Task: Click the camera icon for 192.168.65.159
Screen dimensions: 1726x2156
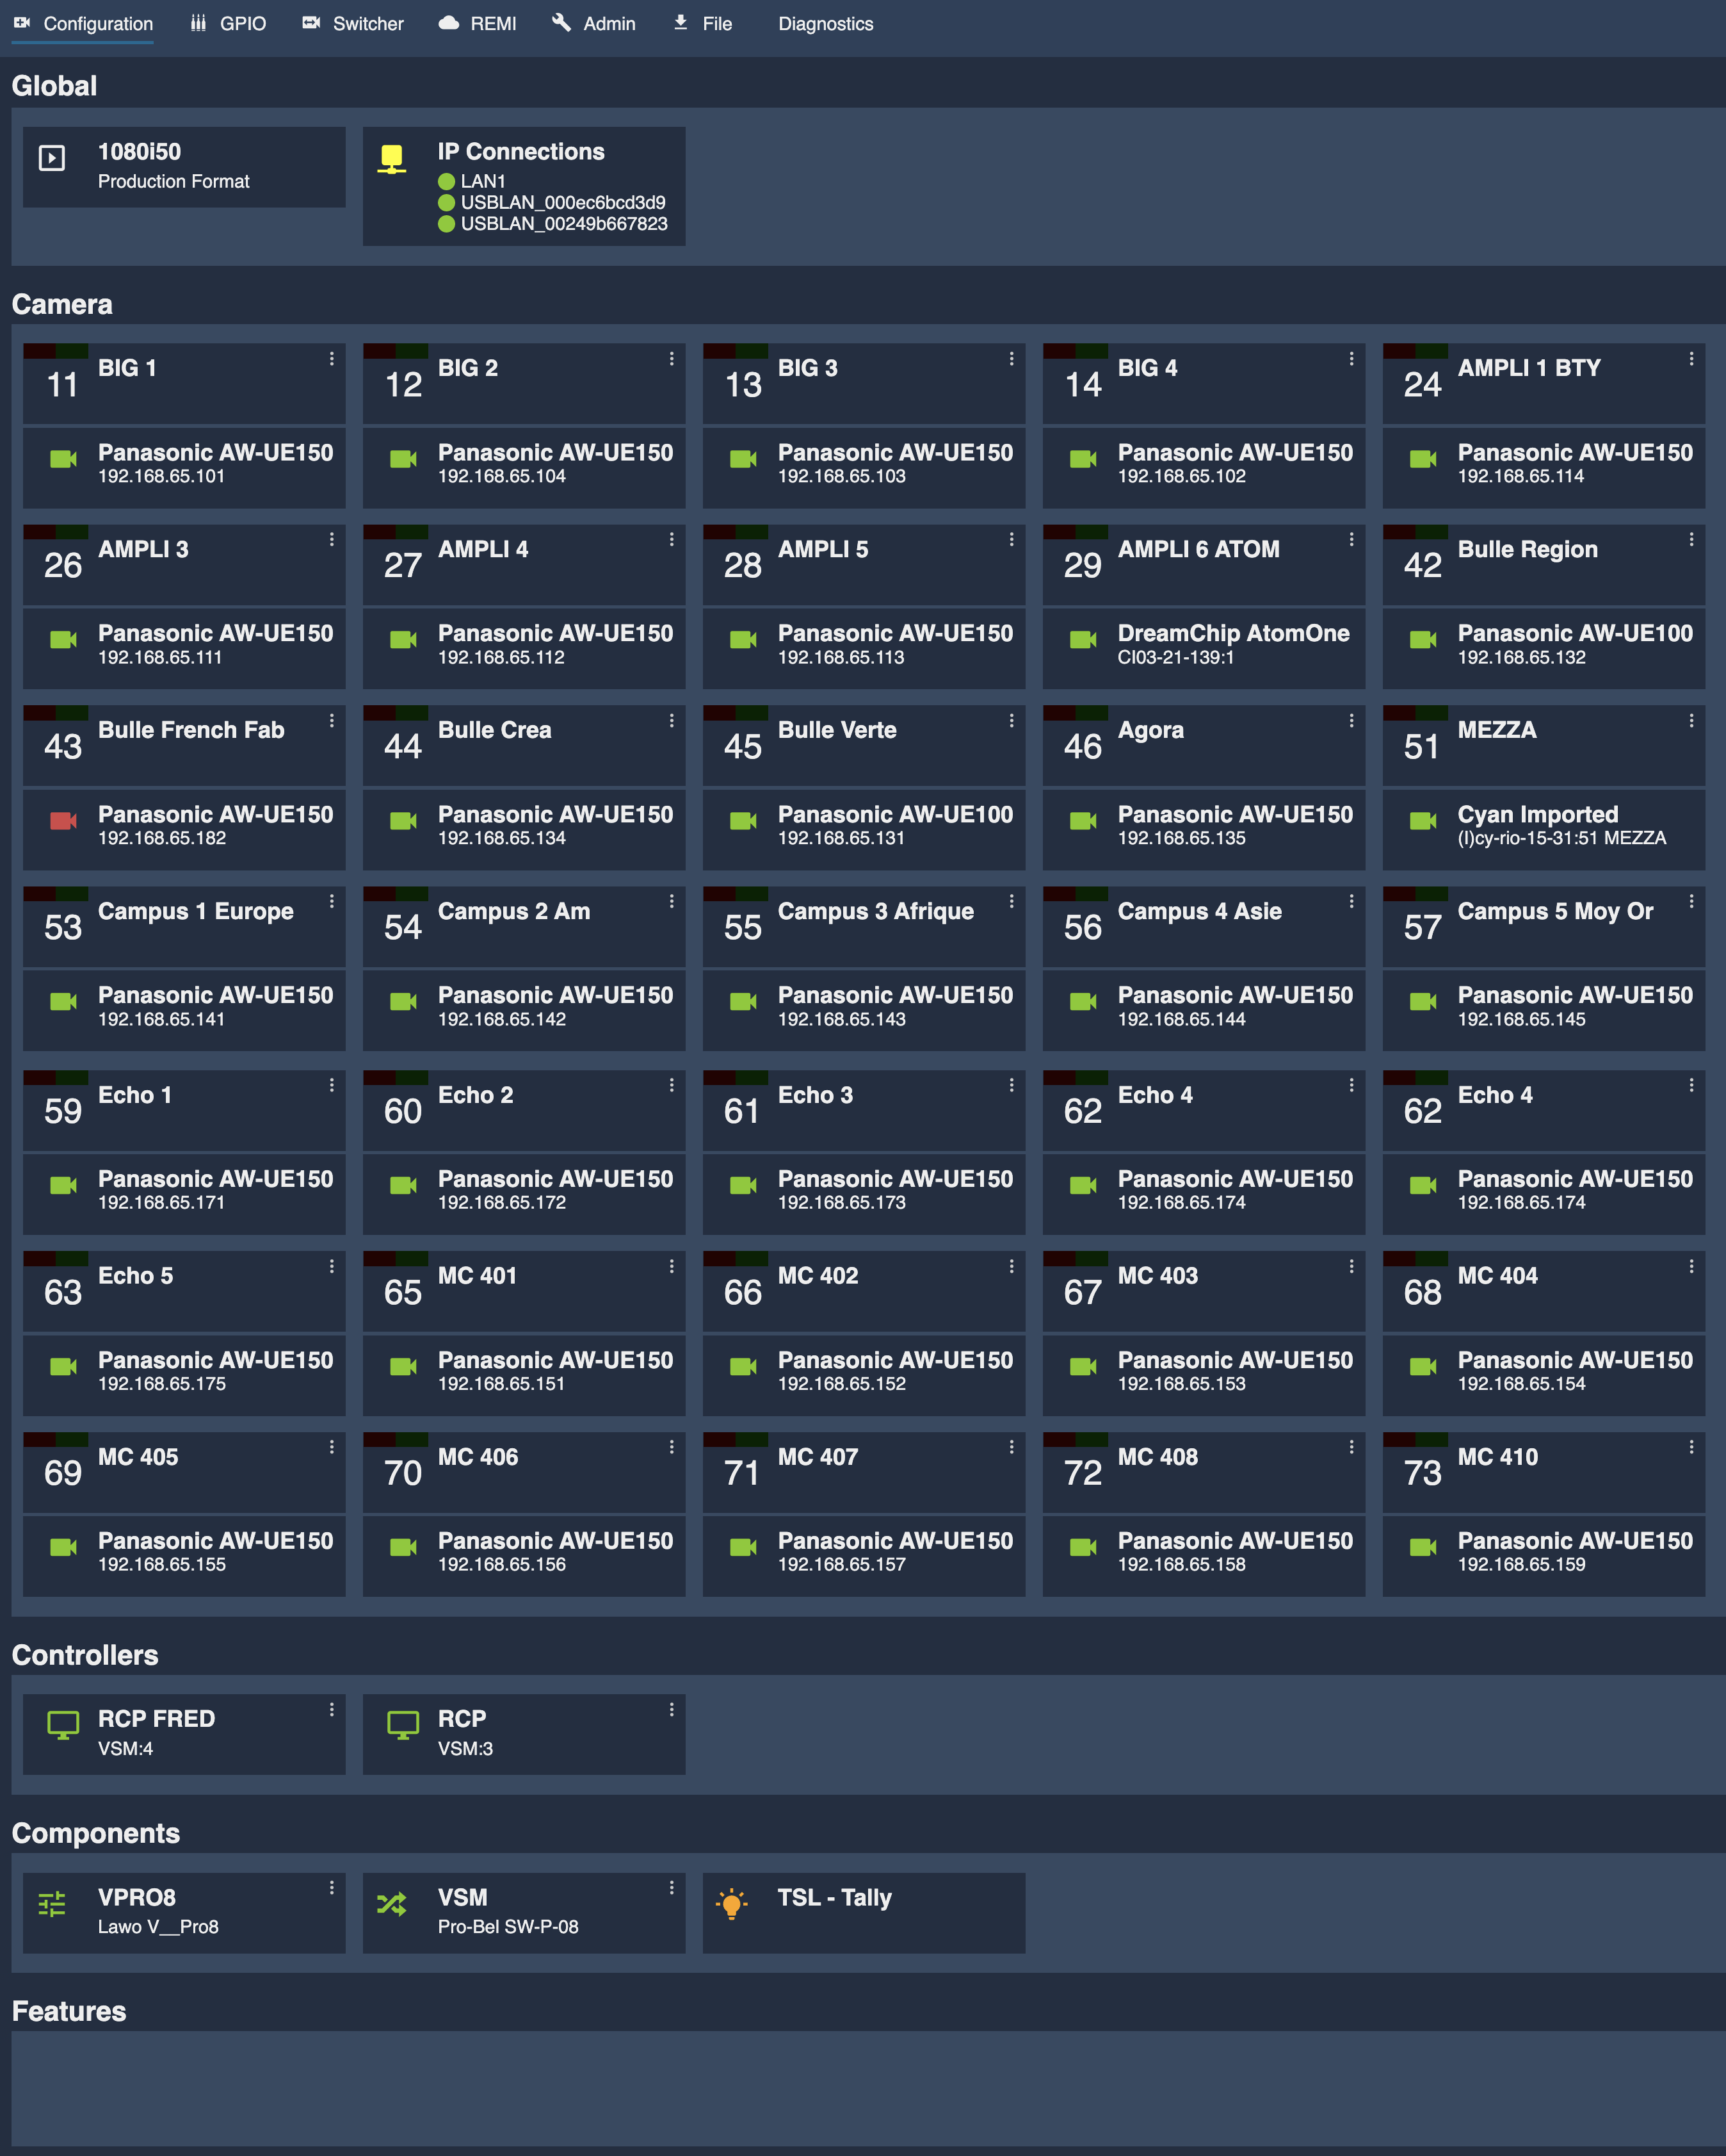Action: pos(1423,1548)
